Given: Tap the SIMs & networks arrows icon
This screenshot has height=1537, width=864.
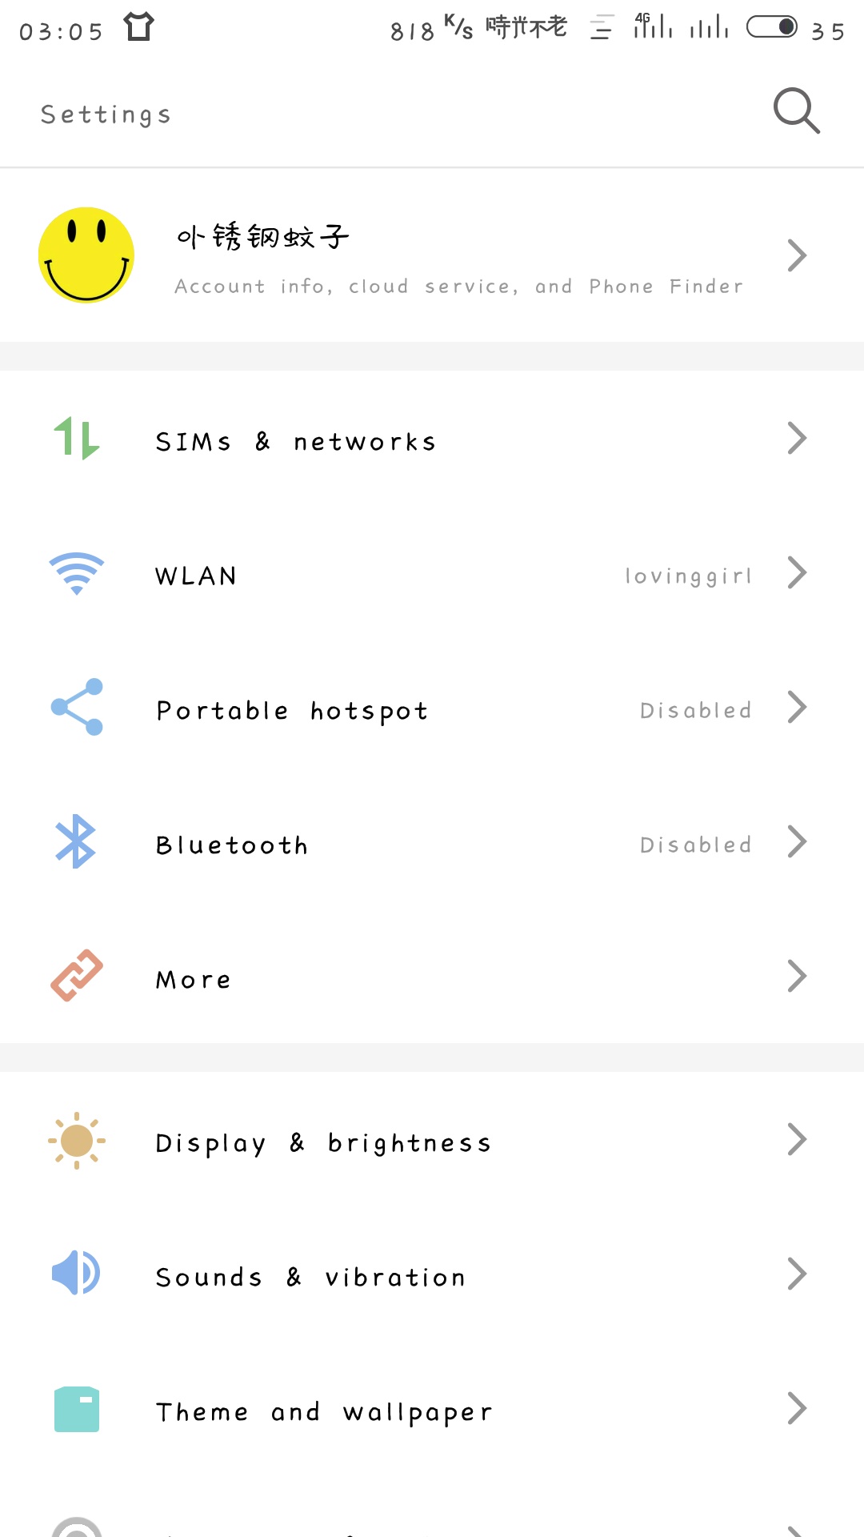Looking at the screenshot, I should 77,439.
